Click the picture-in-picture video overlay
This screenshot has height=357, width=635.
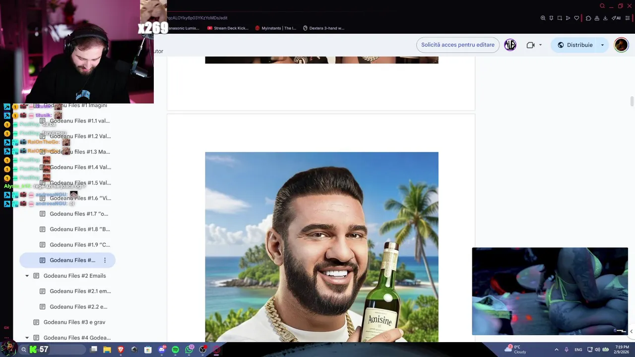point(550,291)
